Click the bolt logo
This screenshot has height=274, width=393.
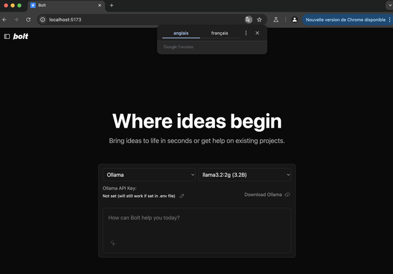click(20, 37)
